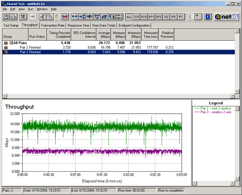This screenshot has height=195, width=242.
Task: Click the Save icon in the toolbar
Action: point(6,17)
